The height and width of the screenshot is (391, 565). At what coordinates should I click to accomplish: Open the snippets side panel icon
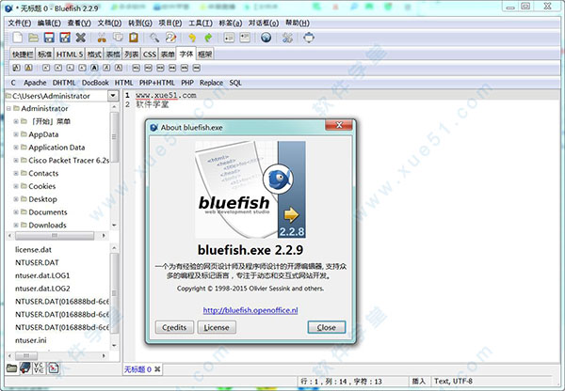(x=54, y=368)
